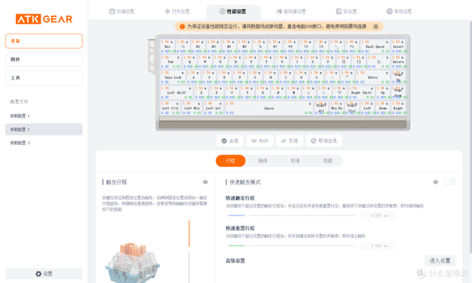
Task: Select the Left Shift key
Action: (x=177, y=93)
